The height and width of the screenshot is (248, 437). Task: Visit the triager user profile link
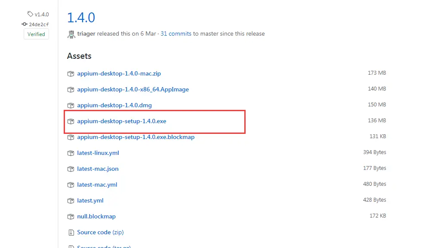click(86, 33)
